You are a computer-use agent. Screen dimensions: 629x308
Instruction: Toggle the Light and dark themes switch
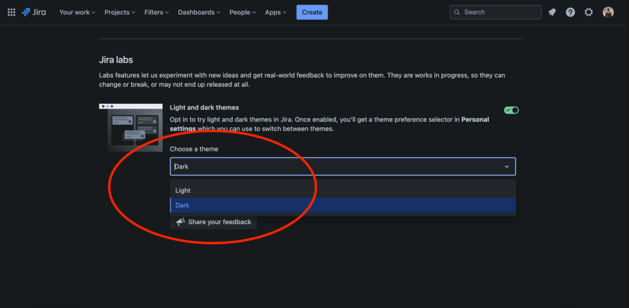pos(512,110)
